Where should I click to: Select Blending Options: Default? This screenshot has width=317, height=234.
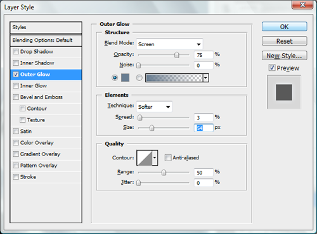46,40
